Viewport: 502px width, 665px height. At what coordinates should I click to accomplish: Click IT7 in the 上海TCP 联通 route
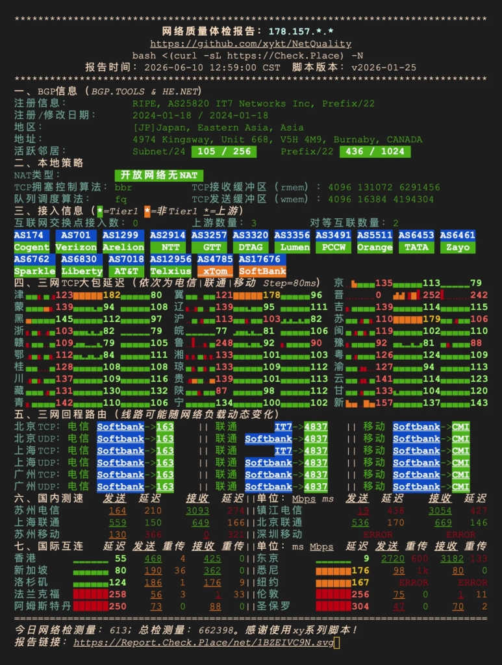pyautogui.click(x=283, y=451)
